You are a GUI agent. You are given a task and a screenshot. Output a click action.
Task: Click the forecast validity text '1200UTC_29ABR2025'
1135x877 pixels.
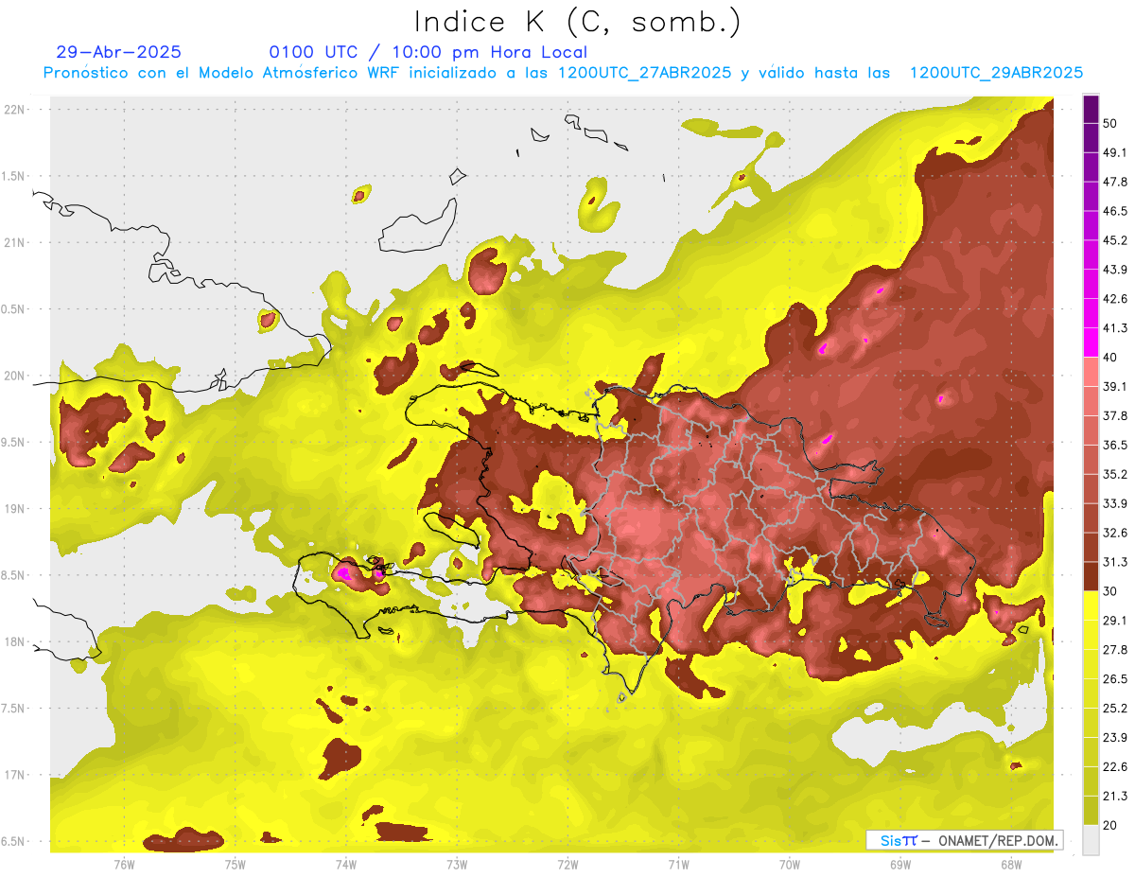pos(996,73)
